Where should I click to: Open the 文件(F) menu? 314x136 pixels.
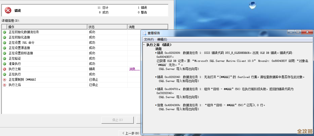pos(149,39)
